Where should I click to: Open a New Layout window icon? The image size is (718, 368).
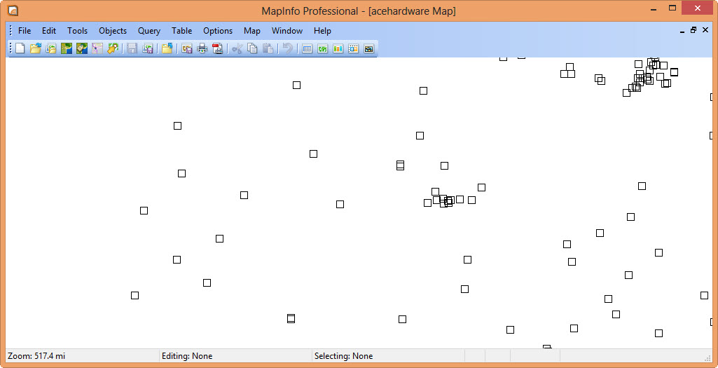point(354,48)
